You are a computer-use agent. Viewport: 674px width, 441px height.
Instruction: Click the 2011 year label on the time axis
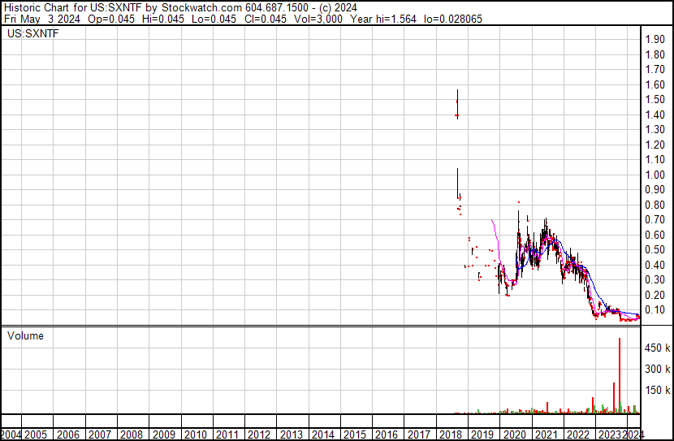click(227, 435)
